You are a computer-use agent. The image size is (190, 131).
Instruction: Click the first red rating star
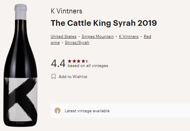(70, 61)
